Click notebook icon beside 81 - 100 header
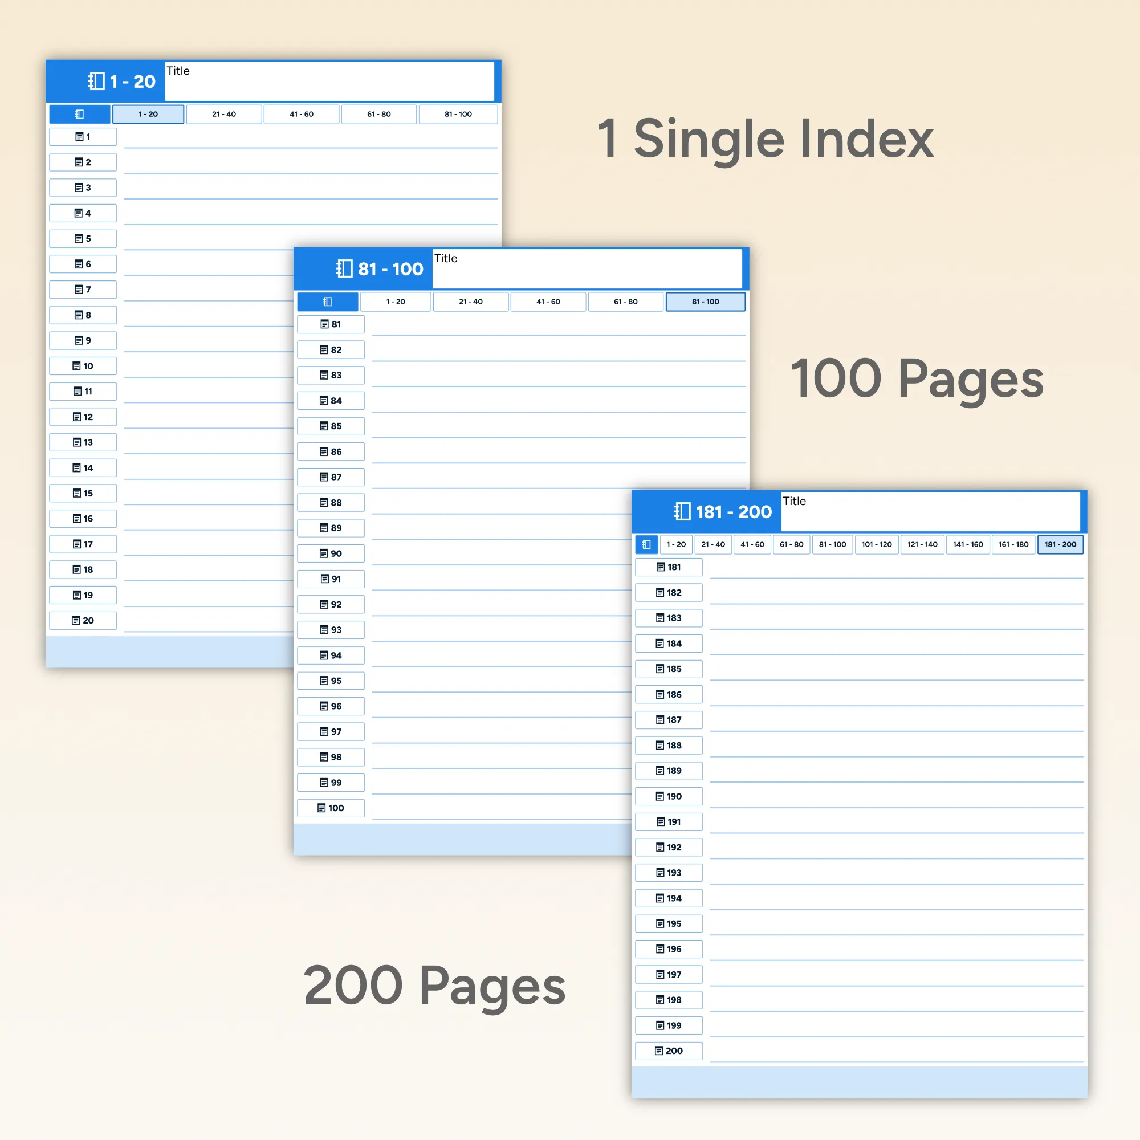The height and width of the screenshot is (1140, 1140). [x=344, y=268]
